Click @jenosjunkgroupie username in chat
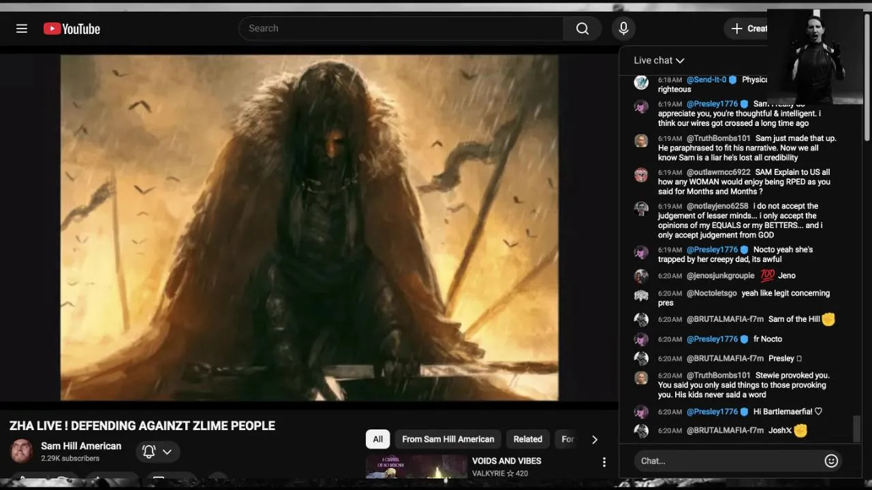 point(721,276)
